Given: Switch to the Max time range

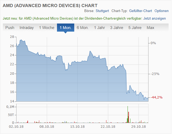Looking at the screenshot, I should (150, 28).
